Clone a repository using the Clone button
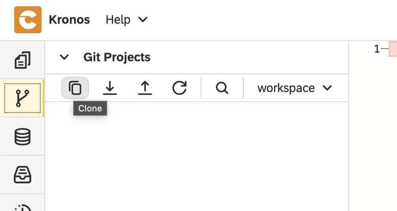Image resolution: width=397 pixels, height=211 pixels. 75,88
